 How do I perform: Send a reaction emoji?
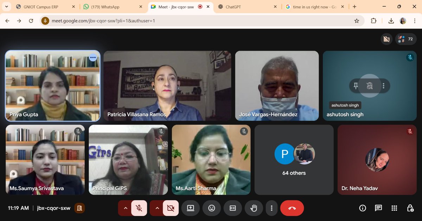(212, 208)
